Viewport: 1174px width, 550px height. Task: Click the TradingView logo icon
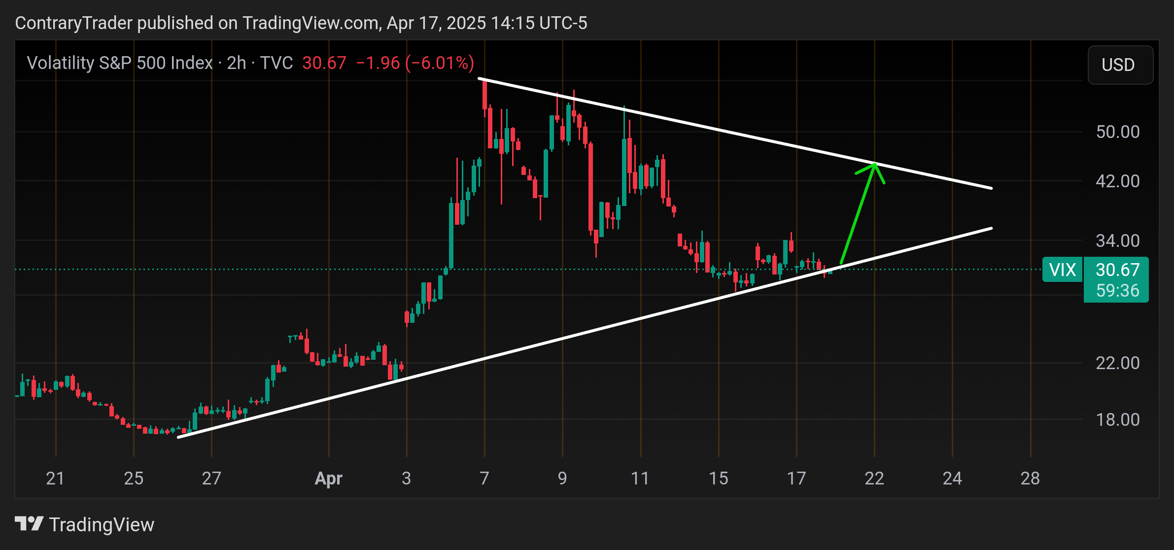pyautogui.click(x=29, y=524)
